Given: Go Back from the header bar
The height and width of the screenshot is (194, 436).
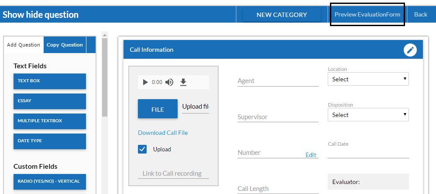Looking at the screenshot, I should point(421,14).
